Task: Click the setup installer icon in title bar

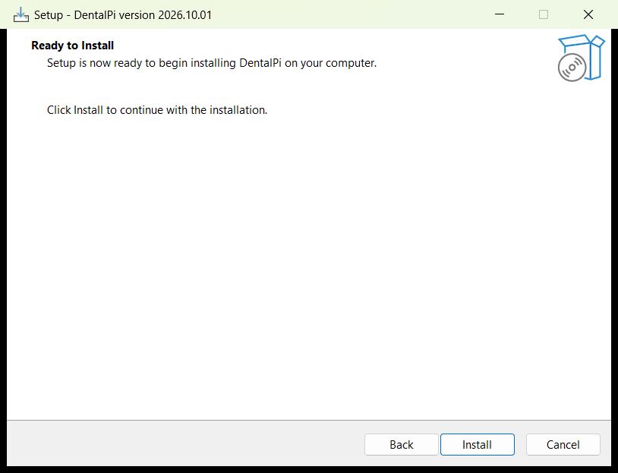Action: tap(21, 15)
